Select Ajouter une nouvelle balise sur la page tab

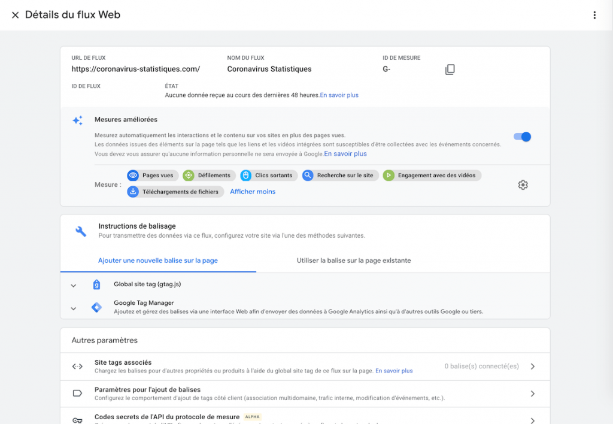pos(158,261)
